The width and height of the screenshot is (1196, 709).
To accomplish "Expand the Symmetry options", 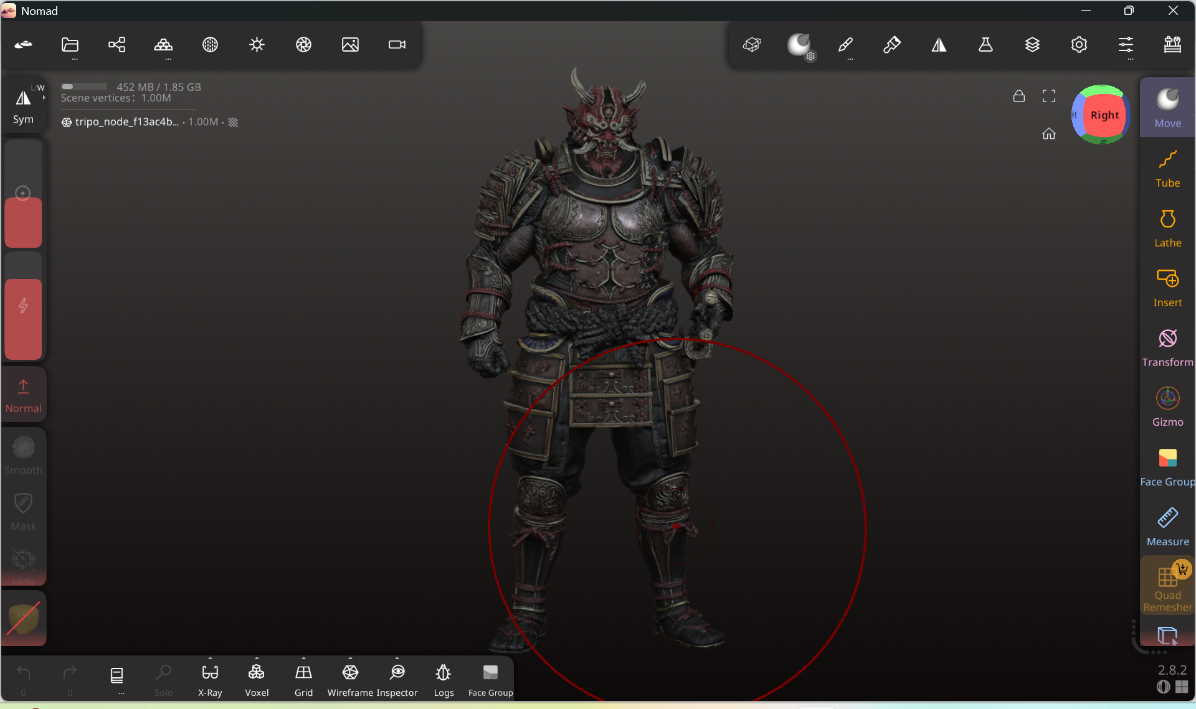I will tap(44, 97).
